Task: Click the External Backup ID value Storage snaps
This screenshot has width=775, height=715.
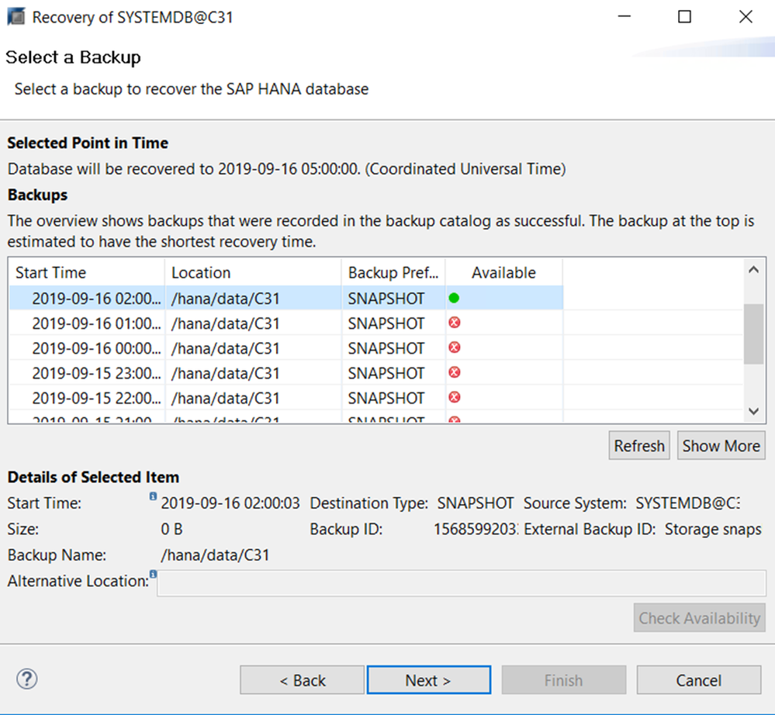Action: coord(713,529)
